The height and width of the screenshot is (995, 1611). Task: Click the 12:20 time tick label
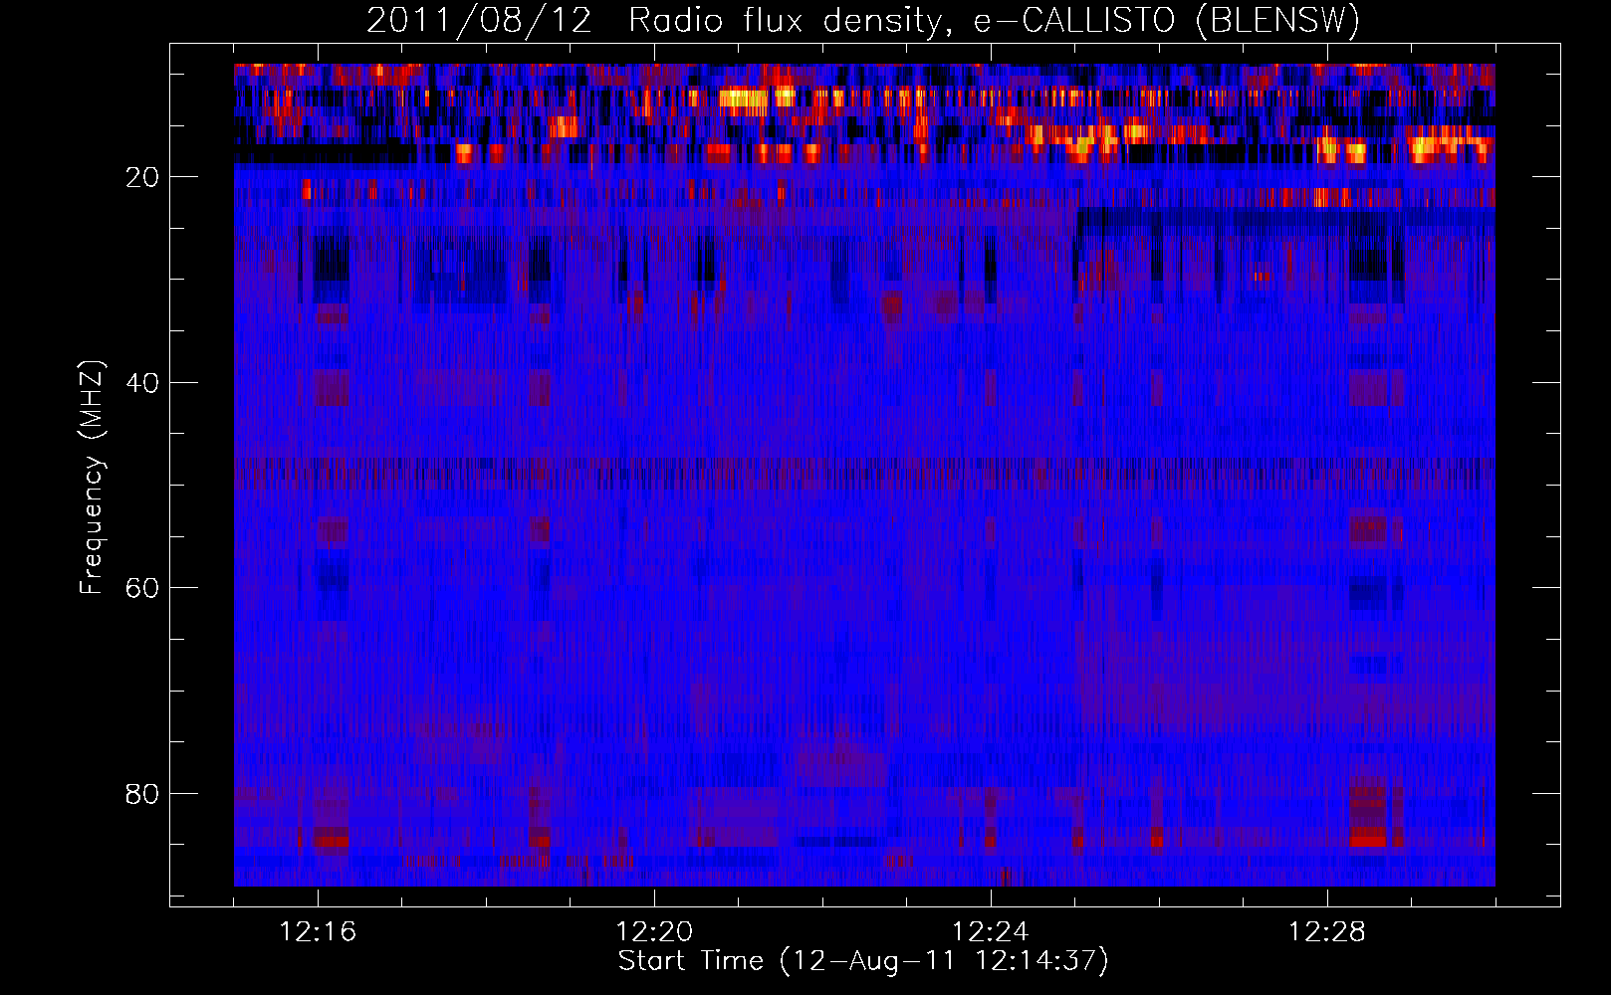click(x=654, y=932)
